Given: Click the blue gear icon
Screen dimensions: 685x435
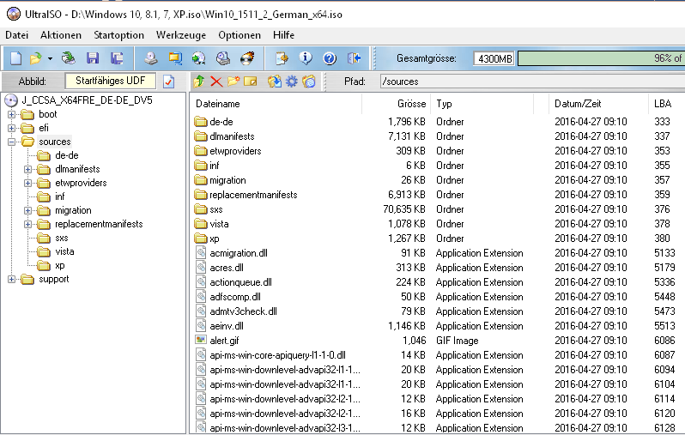Looking at the screenshot, I should (x=291, y=82).
